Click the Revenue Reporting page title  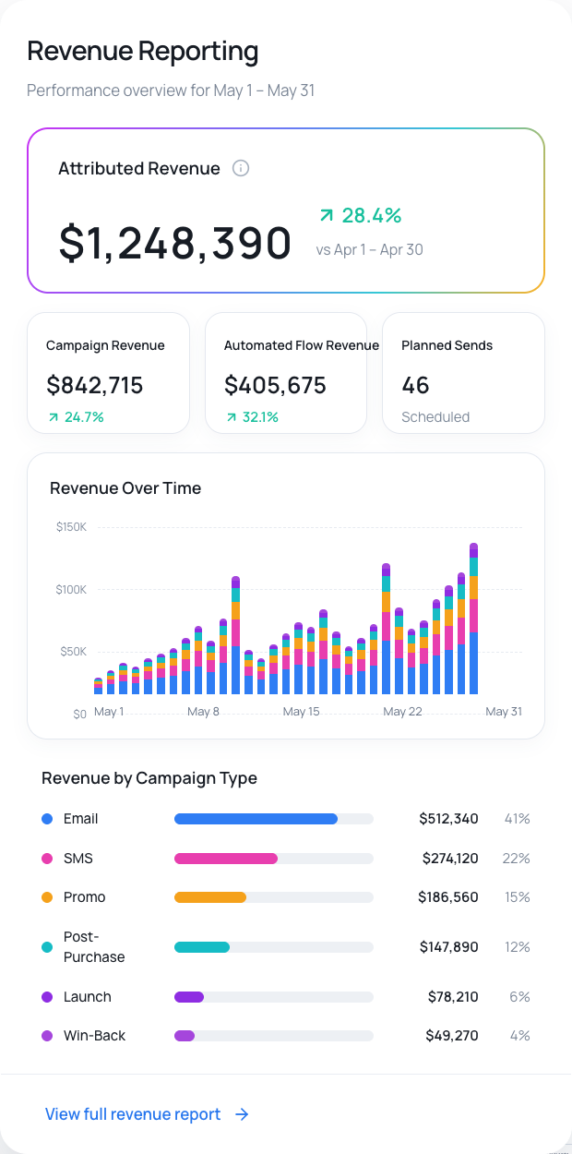click(x=143, y=51)
